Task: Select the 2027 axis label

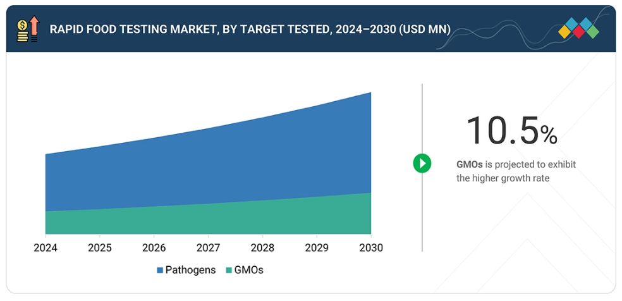Action: point(208,248)
